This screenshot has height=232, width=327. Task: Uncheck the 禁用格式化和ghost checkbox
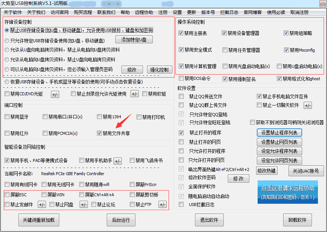[279, 79]
